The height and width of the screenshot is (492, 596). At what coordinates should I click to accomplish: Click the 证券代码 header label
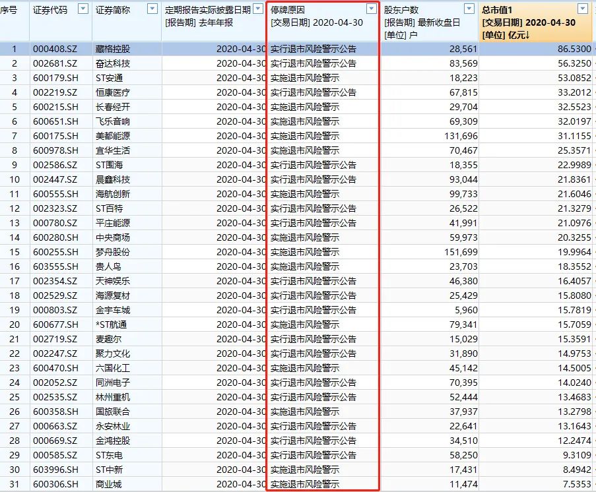(50, 11)
